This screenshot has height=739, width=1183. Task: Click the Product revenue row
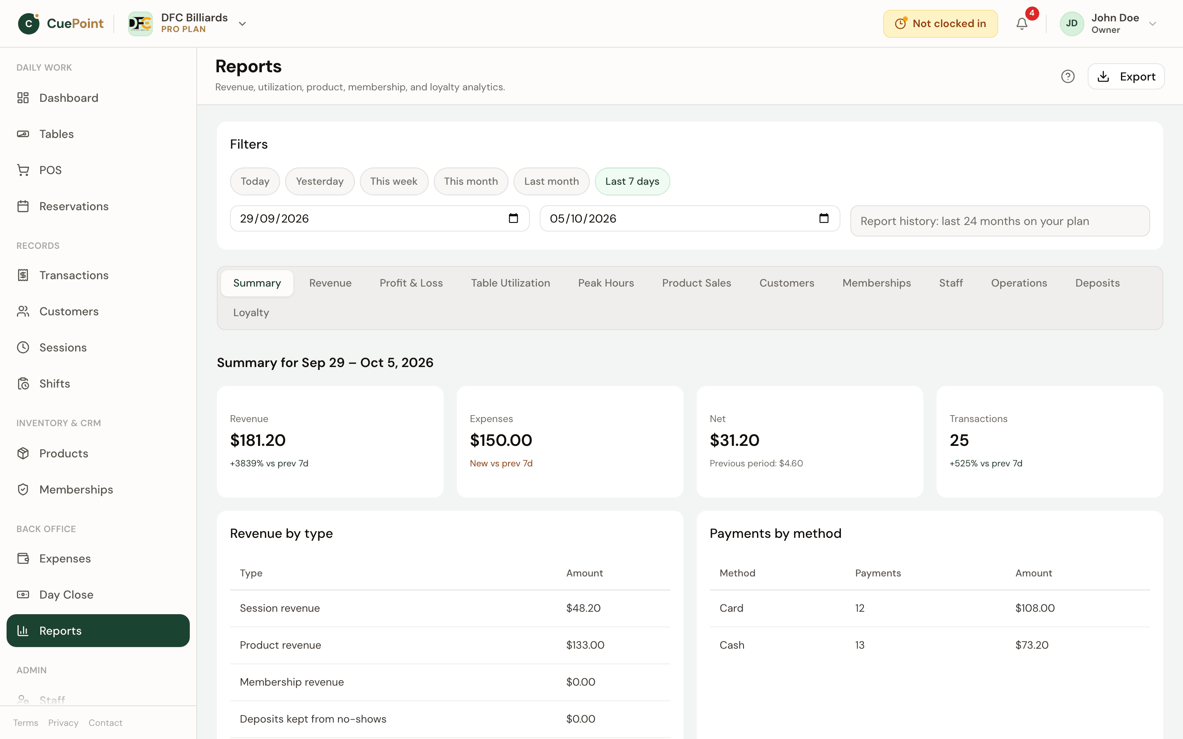pyautogui.click(x=450, y=645)
